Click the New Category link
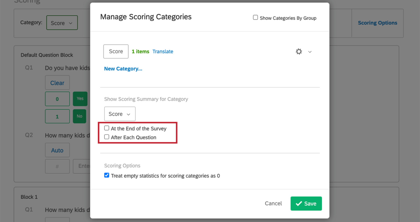420x222 pixels. [123, 69]
